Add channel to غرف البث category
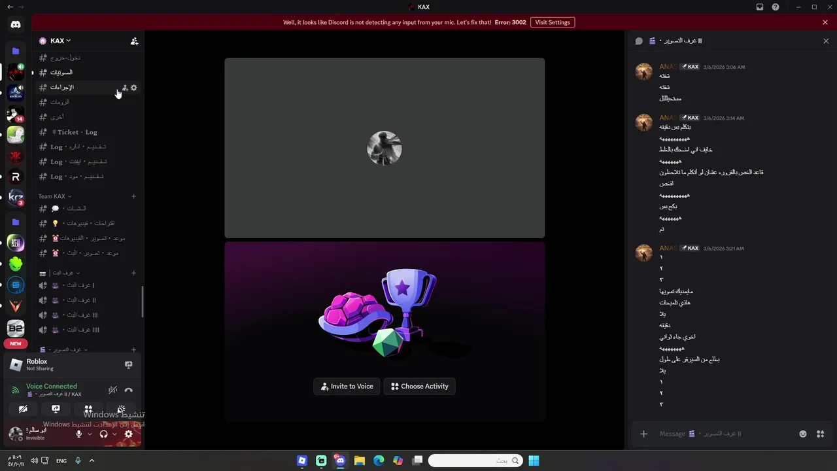837x471 pixels. click(x=133, y=273)
